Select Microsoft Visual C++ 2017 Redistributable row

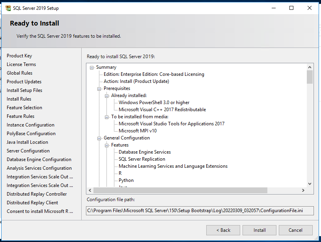[162, 110]
